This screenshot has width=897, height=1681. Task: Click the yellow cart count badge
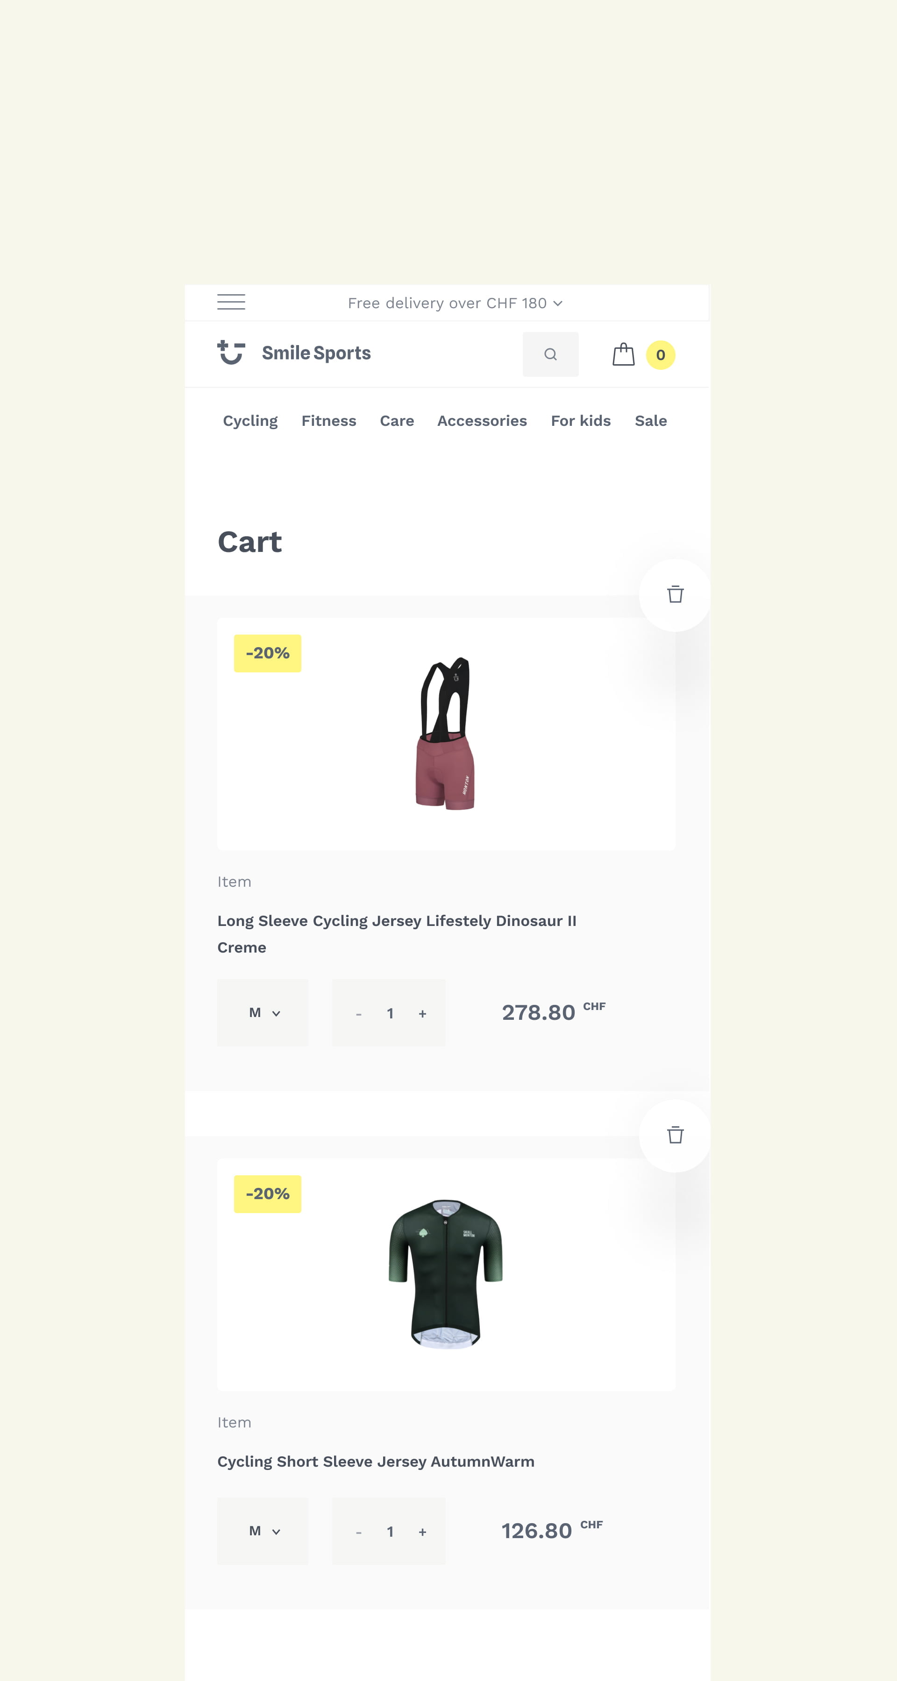pos(661,355)
